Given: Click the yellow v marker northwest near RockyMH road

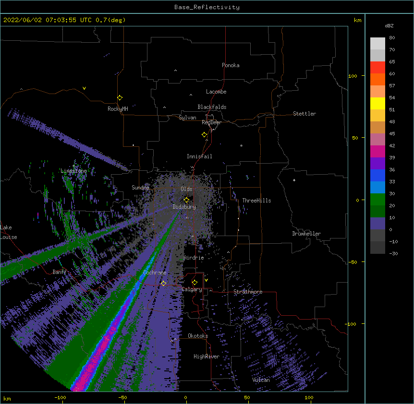Looking at the screenshot, I should (84, 88).
